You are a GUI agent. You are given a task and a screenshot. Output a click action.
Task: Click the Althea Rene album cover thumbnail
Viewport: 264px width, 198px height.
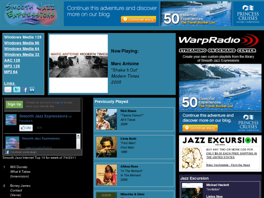(x=106, y=175)
